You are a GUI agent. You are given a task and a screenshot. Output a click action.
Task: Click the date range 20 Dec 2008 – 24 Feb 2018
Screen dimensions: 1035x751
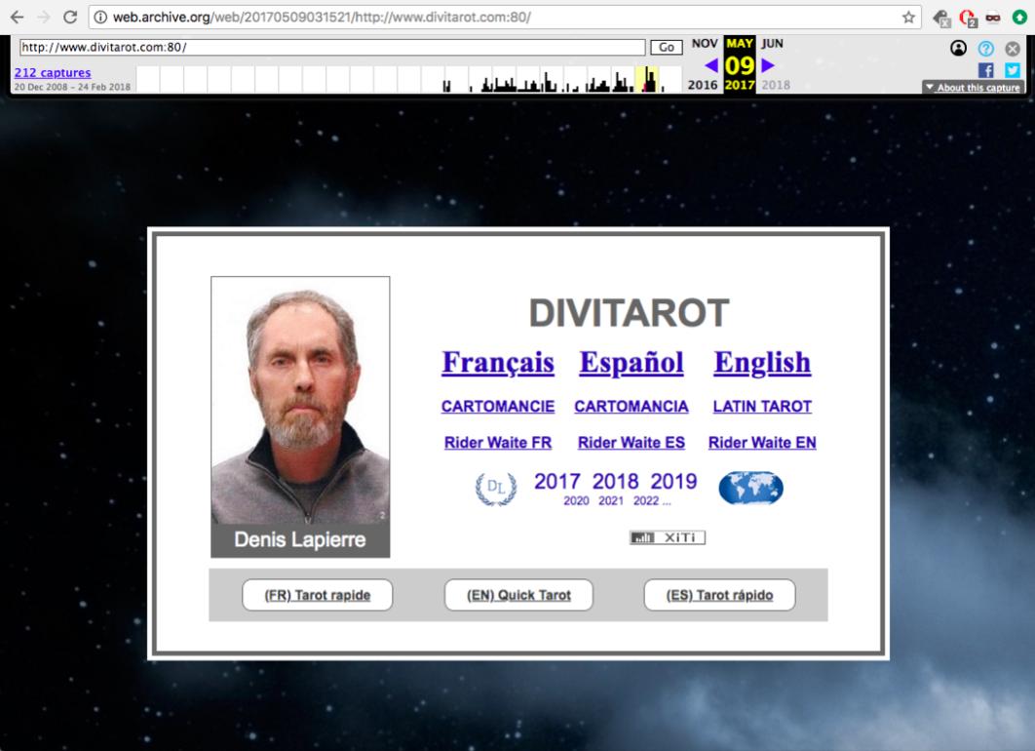coord(73,87)
